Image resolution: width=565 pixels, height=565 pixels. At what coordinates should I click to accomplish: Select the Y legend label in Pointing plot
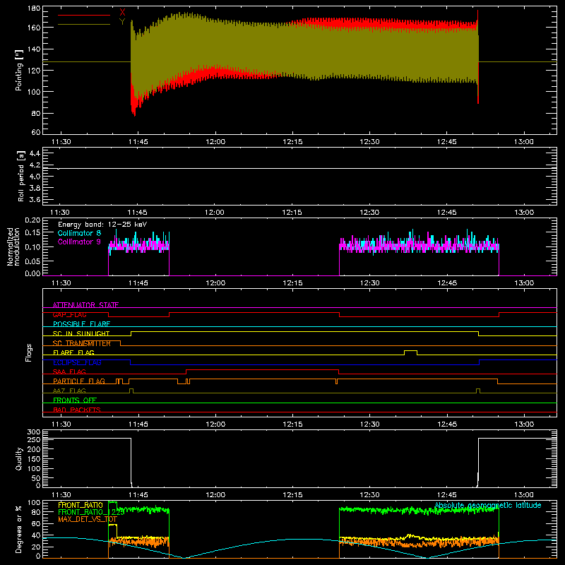122,22
